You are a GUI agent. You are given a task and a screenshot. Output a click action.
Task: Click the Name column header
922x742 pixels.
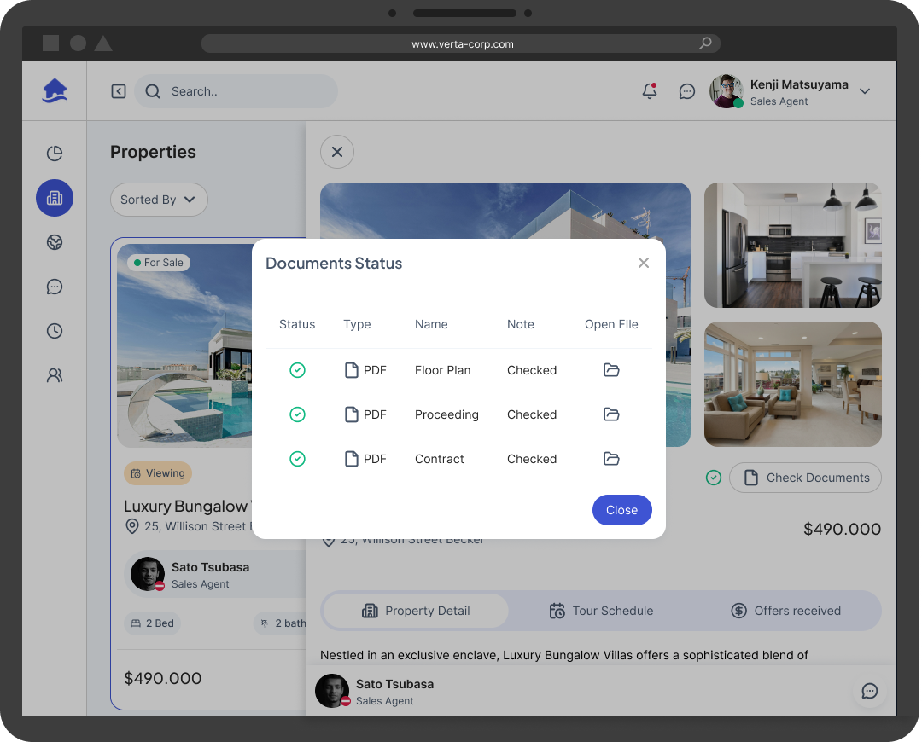click(x=431, y=324)
